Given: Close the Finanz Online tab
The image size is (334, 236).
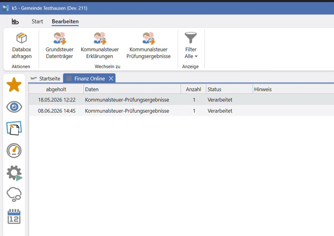Looking at the screenshot, I should coord(111,79).
